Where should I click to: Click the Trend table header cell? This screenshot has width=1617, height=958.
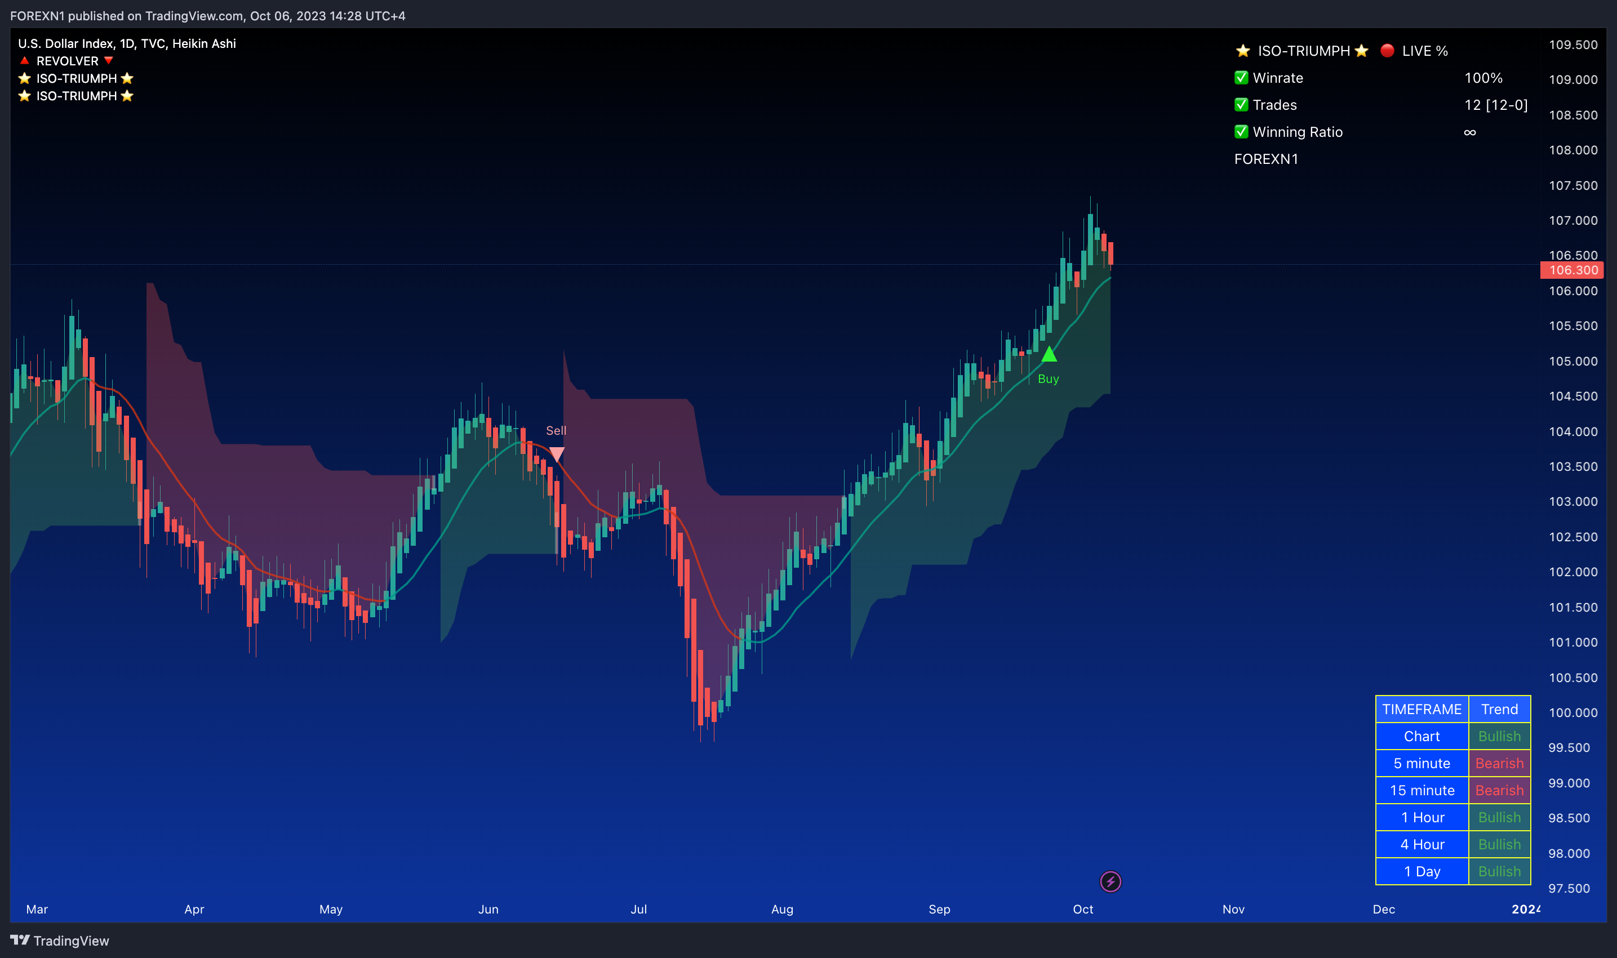pos(1499,709)
